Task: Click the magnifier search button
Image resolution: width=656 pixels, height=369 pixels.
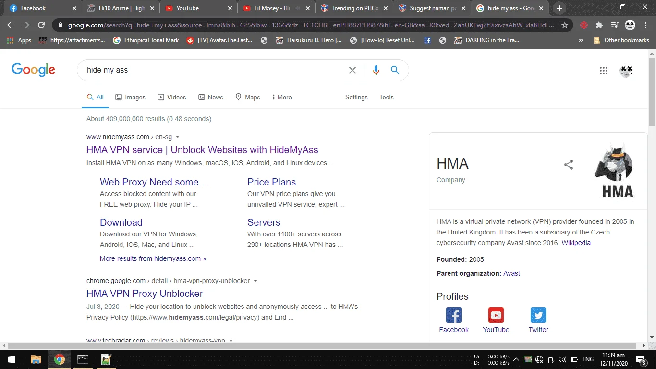Action: 395,70
